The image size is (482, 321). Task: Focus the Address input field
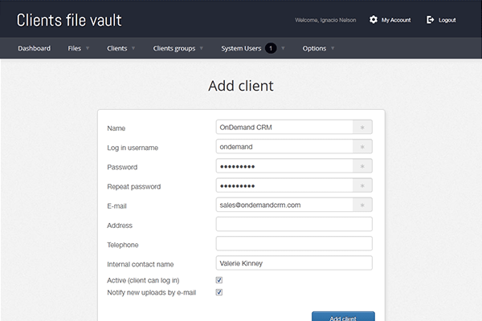[x=294, y=224]
